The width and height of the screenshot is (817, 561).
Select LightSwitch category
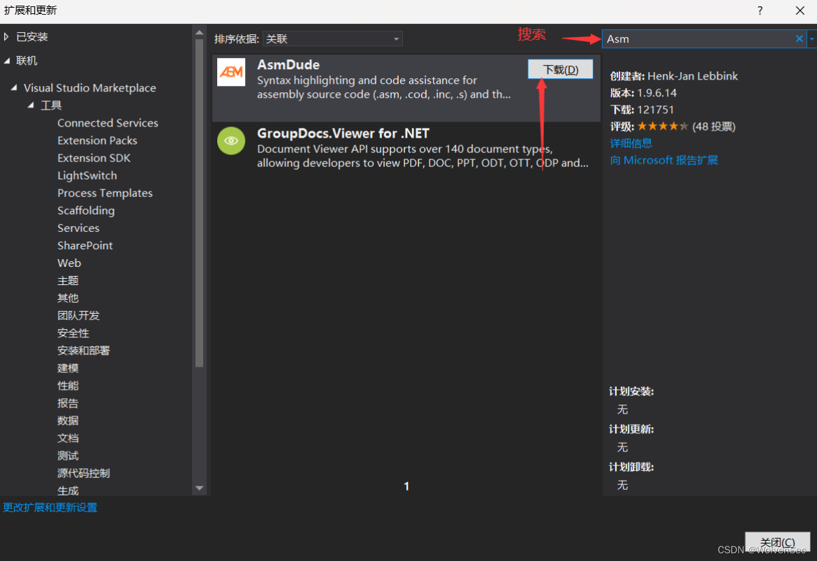tap(87, 175)
